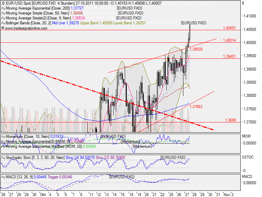Click resistance level label 1,40491
The image size is (262, 197).
[x=230, y=28]
